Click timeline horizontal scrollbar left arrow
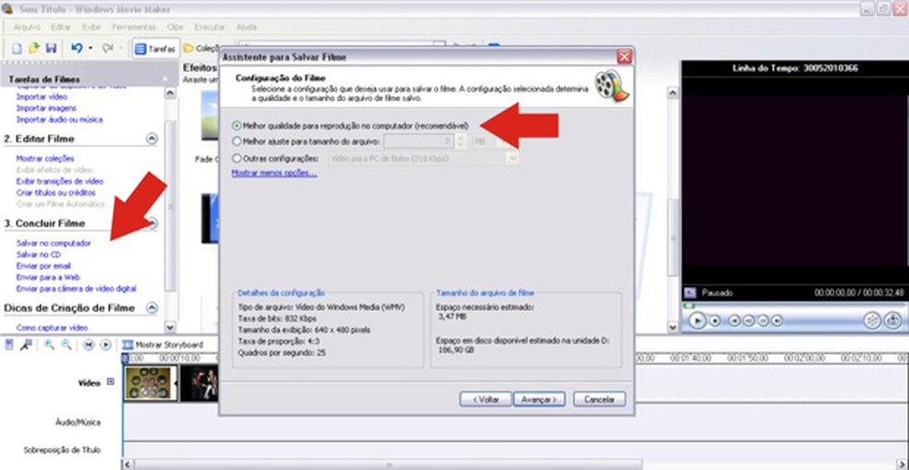This screenshot has height=470, width=909. coord(127,464)
